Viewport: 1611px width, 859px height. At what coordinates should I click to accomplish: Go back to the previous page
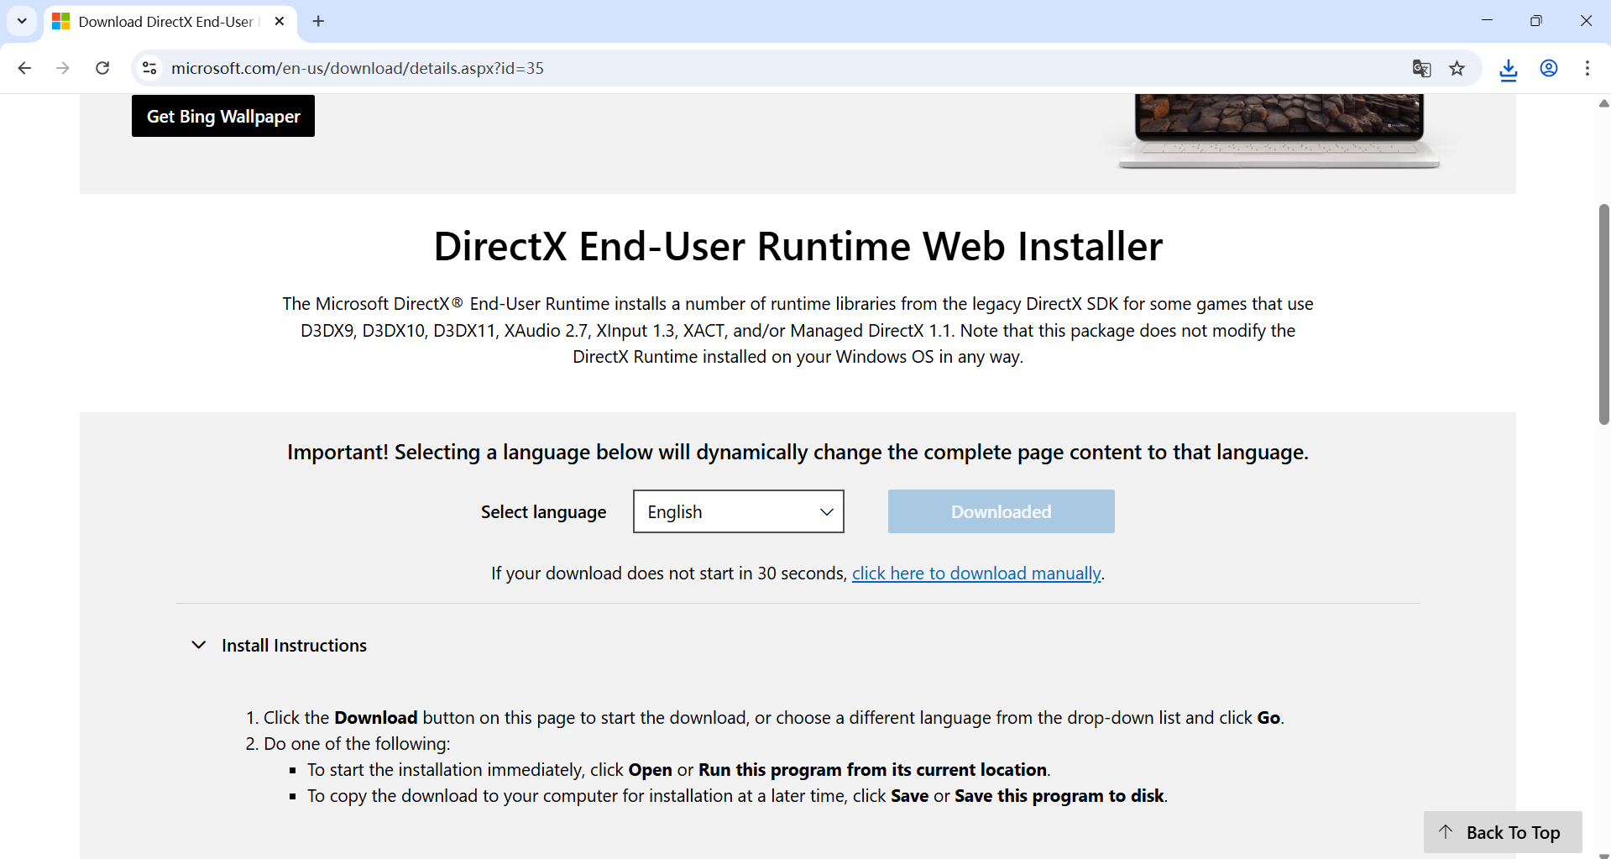click(24, 68)
